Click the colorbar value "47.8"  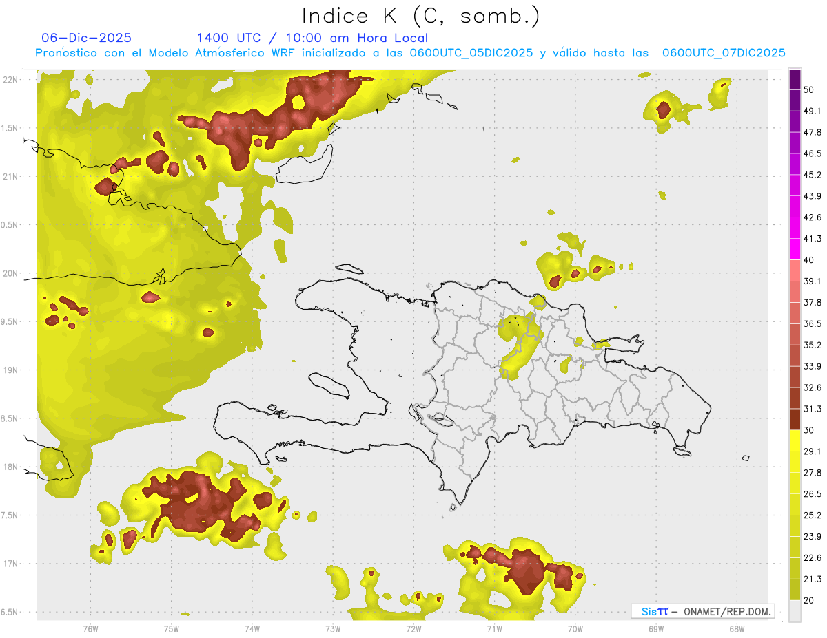(813, 132)
